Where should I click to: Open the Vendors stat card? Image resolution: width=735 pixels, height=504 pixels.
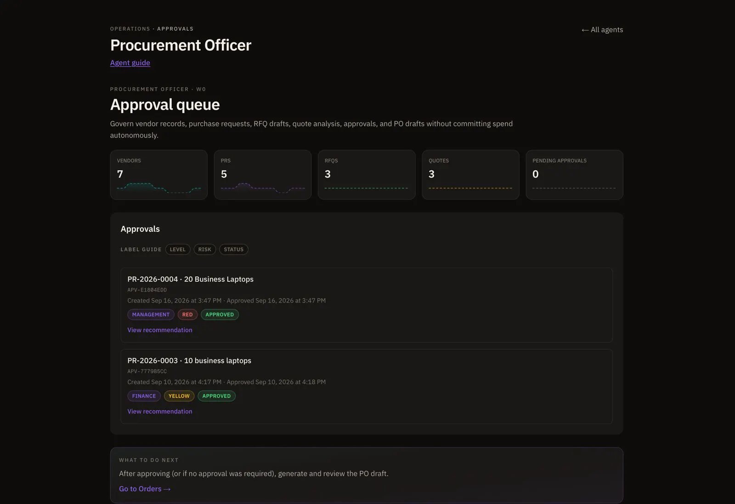click(x=159, y=175)
